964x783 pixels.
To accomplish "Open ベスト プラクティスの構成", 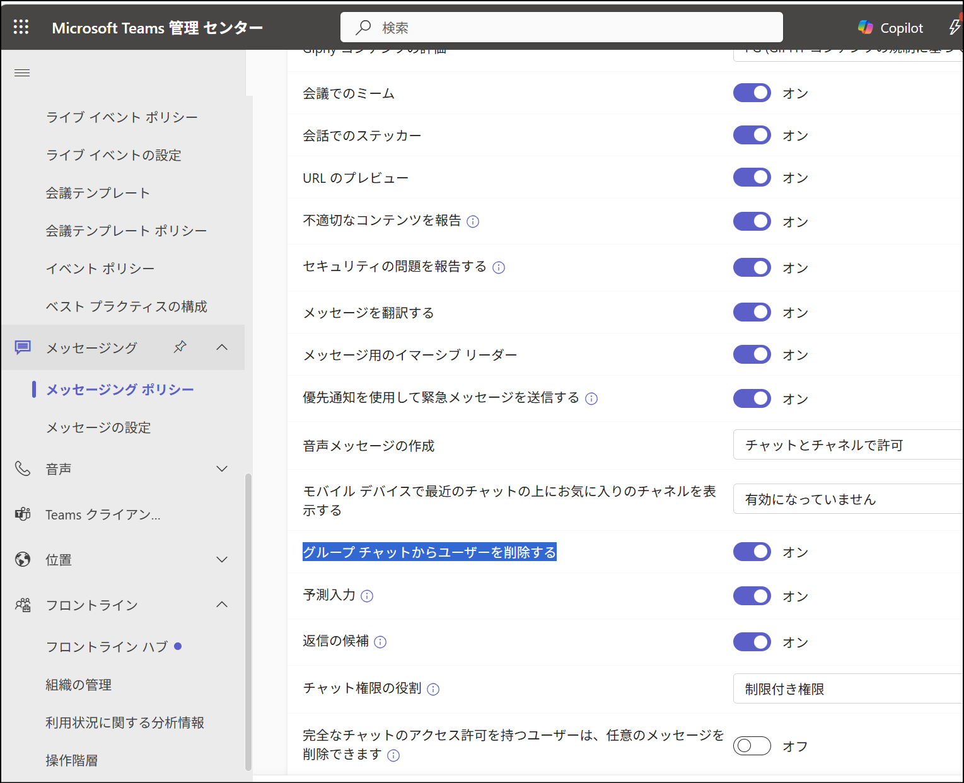I will pos(127,306).
